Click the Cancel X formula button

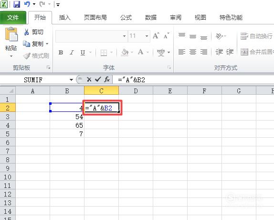(x=89, y=80)
